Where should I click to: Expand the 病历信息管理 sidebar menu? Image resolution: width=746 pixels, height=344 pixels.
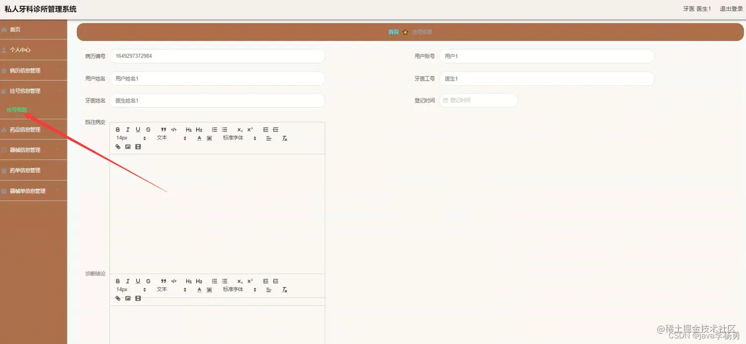tap(34, 70)
